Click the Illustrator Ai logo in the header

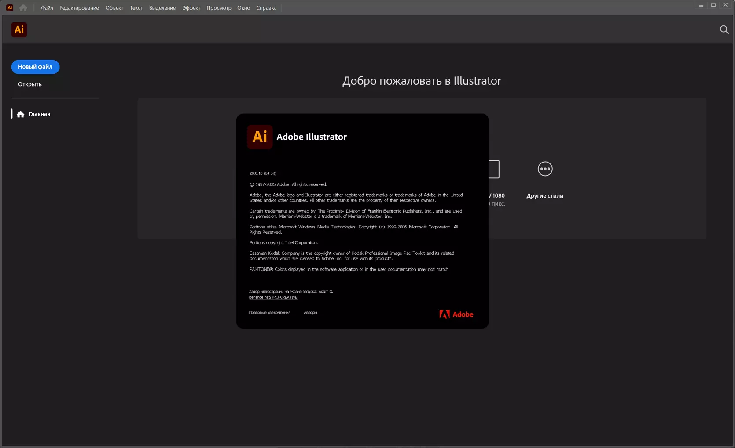tap(19, 29)
